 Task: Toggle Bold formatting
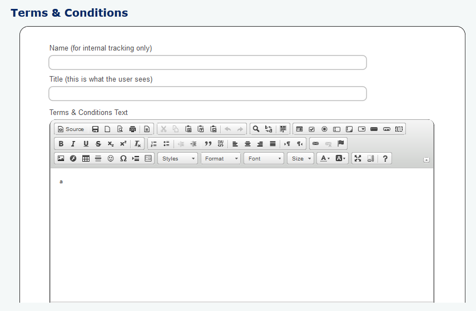[61, 144]
